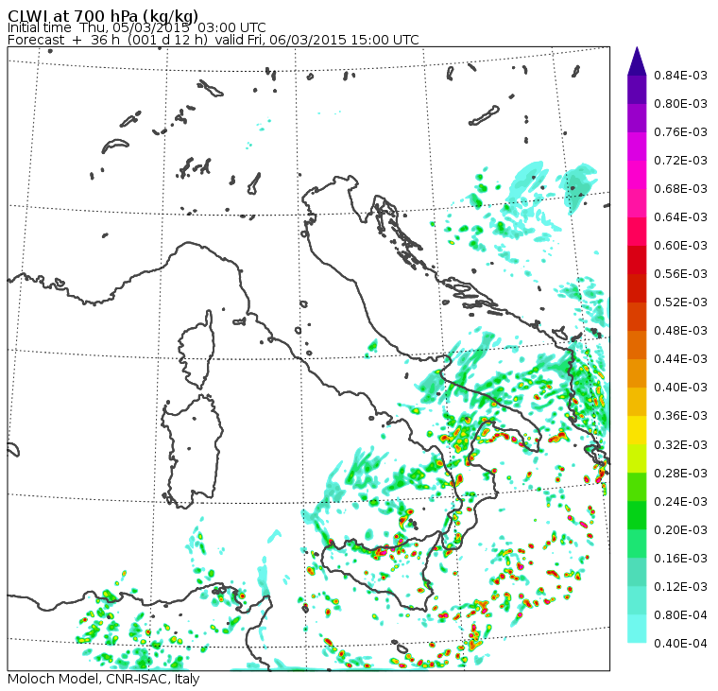Click the 'Forecast + 36 h' valid-time line
This screenshot has width=718, height=691.
click(x=213, y=40)
